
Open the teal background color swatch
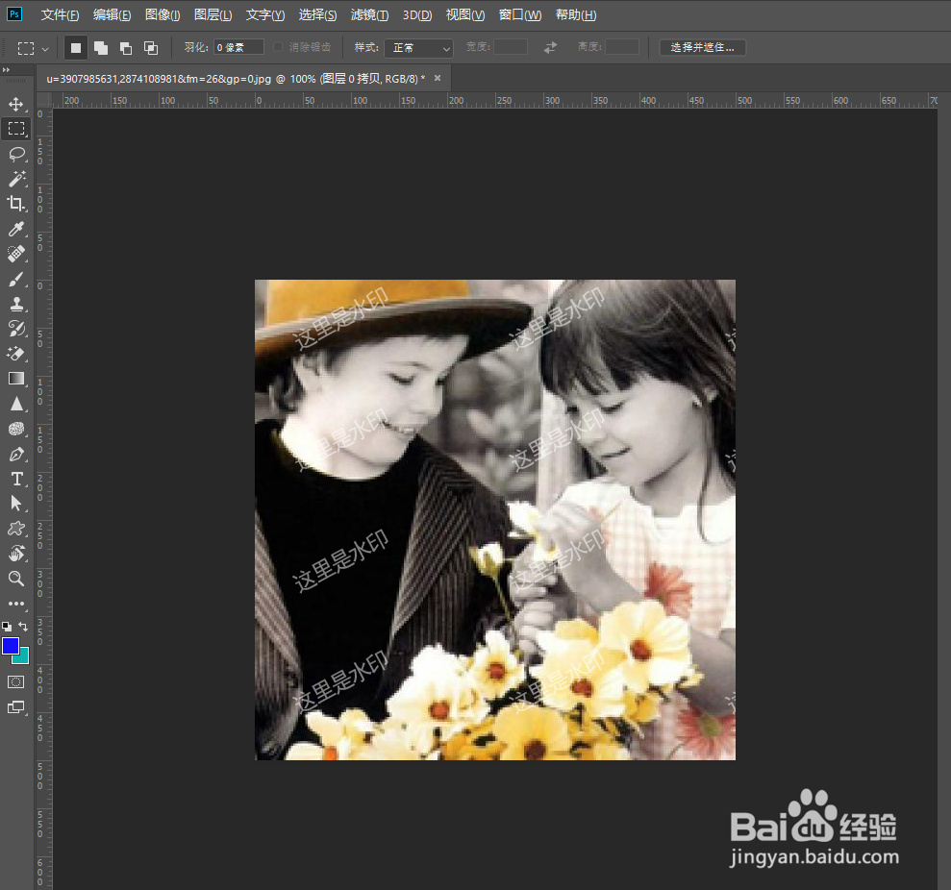[x=24, y=659]
